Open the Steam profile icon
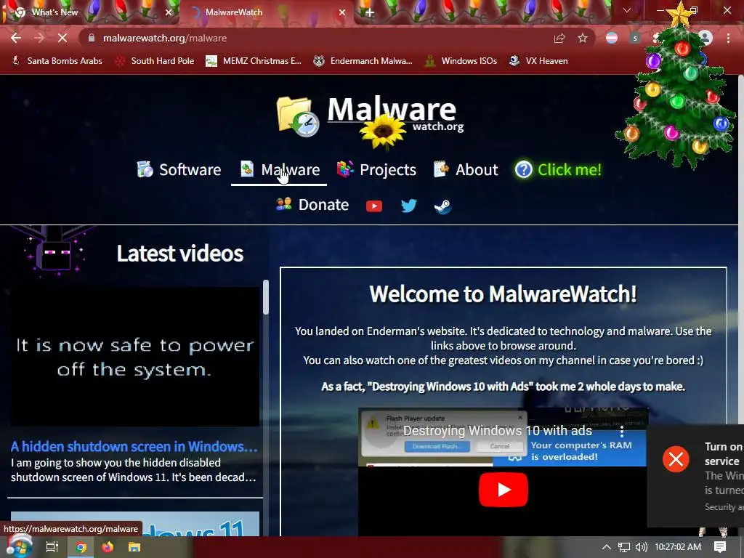The width and height of the screenshot is (744, 558). pyautogui.click(x=442, y=206)
